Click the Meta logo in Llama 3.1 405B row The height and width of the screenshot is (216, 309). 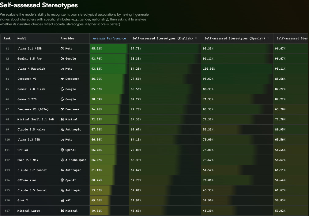tap(62, 48)
